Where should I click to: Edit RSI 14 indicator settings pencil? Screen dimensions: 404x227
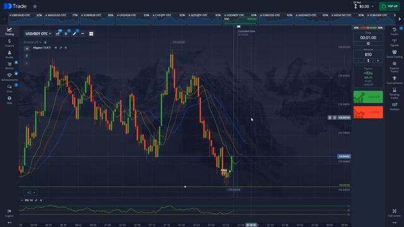(x=37, y=201)
